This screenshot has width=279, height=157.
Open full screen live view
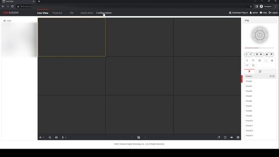tap(225, 137)
